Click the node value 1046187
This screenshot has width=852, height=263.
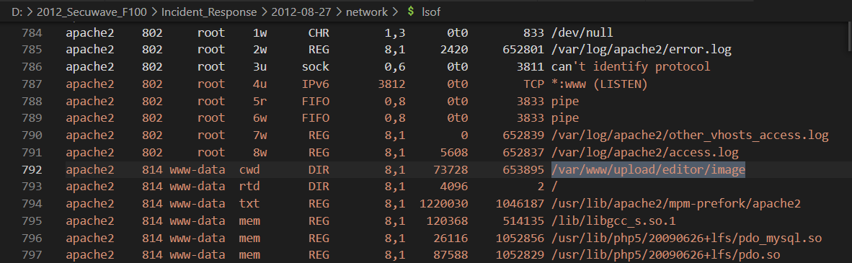[520, 205]
